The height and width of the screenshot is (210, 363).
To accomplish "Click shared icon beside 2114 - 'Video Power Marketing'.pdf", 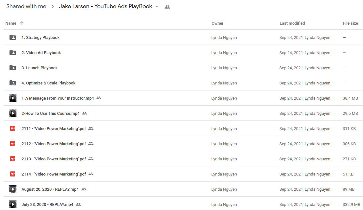I will point(91,174).
